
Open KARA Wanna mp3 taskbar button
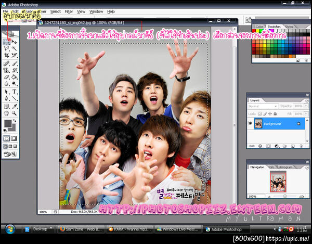129,229
